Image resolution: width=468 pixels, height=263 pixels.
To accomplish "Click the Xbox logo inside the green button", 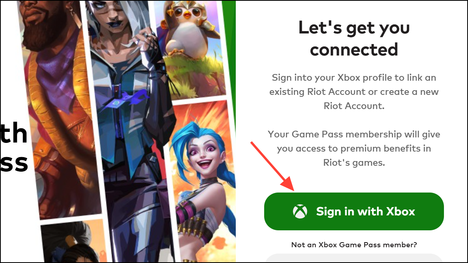I will click(x=300, y=211).
